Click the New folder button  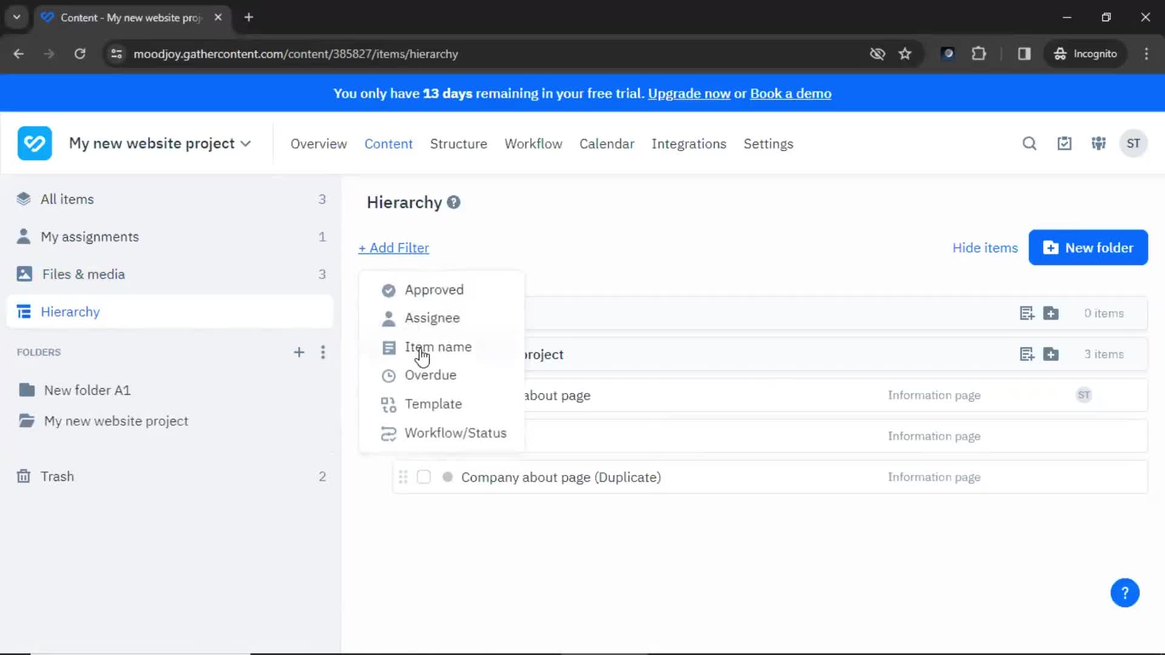[x=1088, y=247]
